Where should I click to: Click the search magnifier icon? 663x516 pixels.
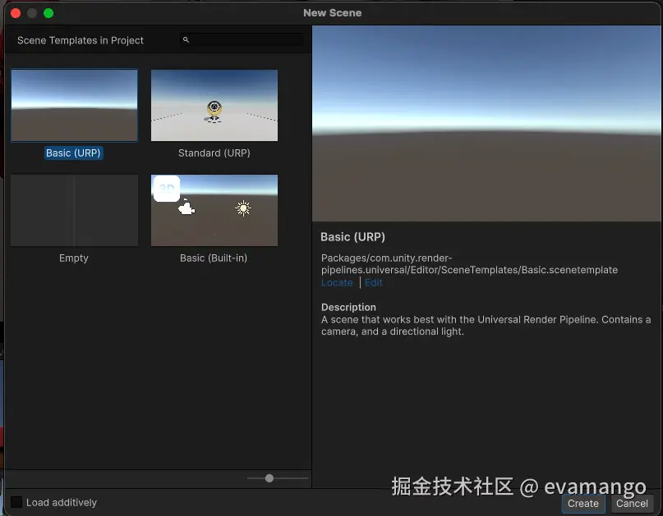click(x=186, y=39)
